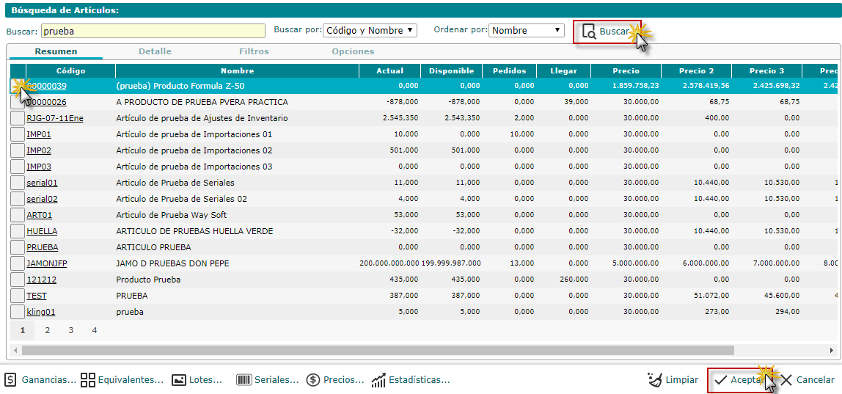The height and width of the screenshot is (394, 842).
Task: Click the Ganancias icon in bottom toolbar
Action: 10,380
